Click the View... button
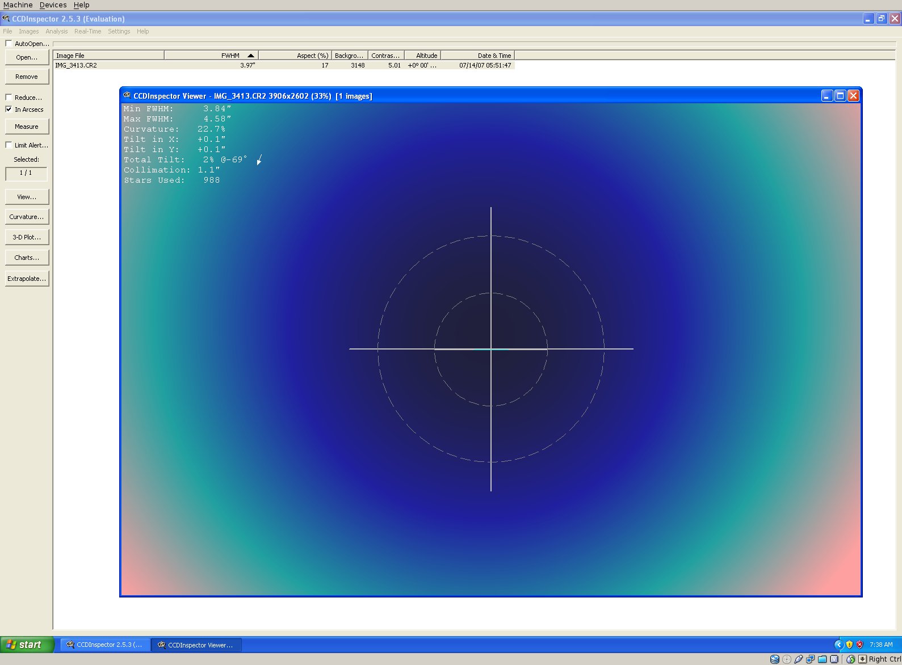902x665 pixels. pyautogui.click(x=27, y=197)
